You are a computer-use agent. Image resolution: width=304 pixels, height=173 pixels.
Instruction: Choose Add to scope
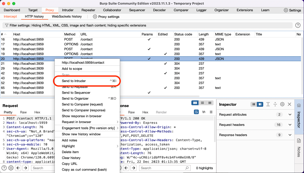[87, 69]
